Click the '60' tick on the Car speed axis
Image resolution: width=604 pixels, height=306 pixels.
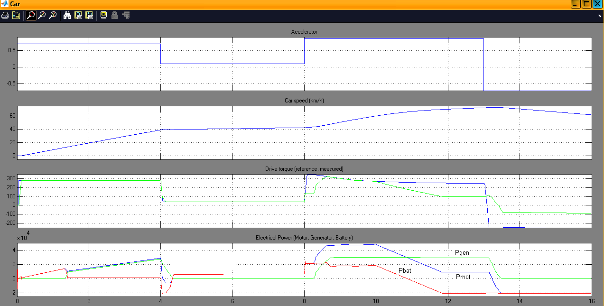coord(13,116)
